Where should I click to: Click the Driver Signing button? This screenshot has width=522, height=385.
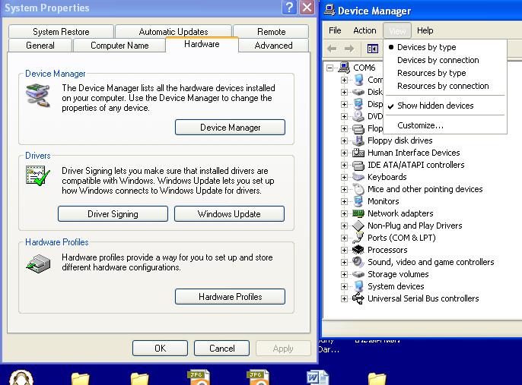click(x=113, y=213)
